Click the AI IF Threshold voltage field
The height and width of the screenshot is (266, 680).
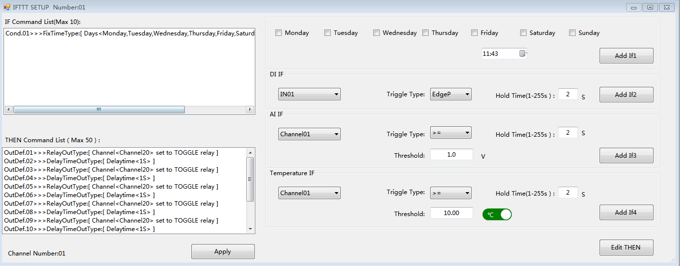coord(451,155)
